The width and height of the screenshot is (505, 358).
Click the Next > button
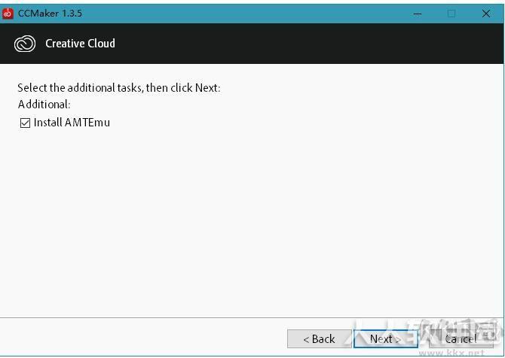pyautogui.click(x=385, y=338)
